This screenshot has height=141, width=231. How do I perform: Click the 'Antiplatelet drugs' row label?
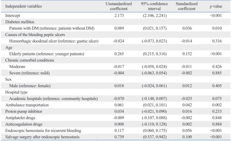click(x=20, y=118)
